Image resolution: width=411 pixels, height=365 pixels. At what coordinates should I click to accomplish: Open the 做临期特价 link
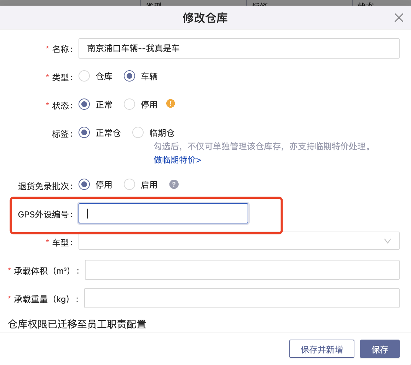pyautogui.click(x=177, y=160)
